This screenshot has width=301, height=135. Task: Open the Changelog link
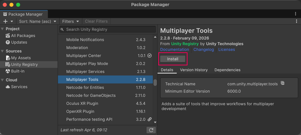(204, 49)
